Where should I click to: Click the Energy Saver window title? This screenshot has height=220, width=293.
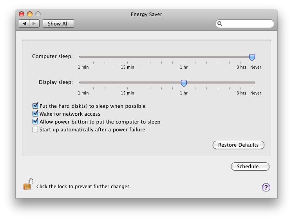point(146,15)
